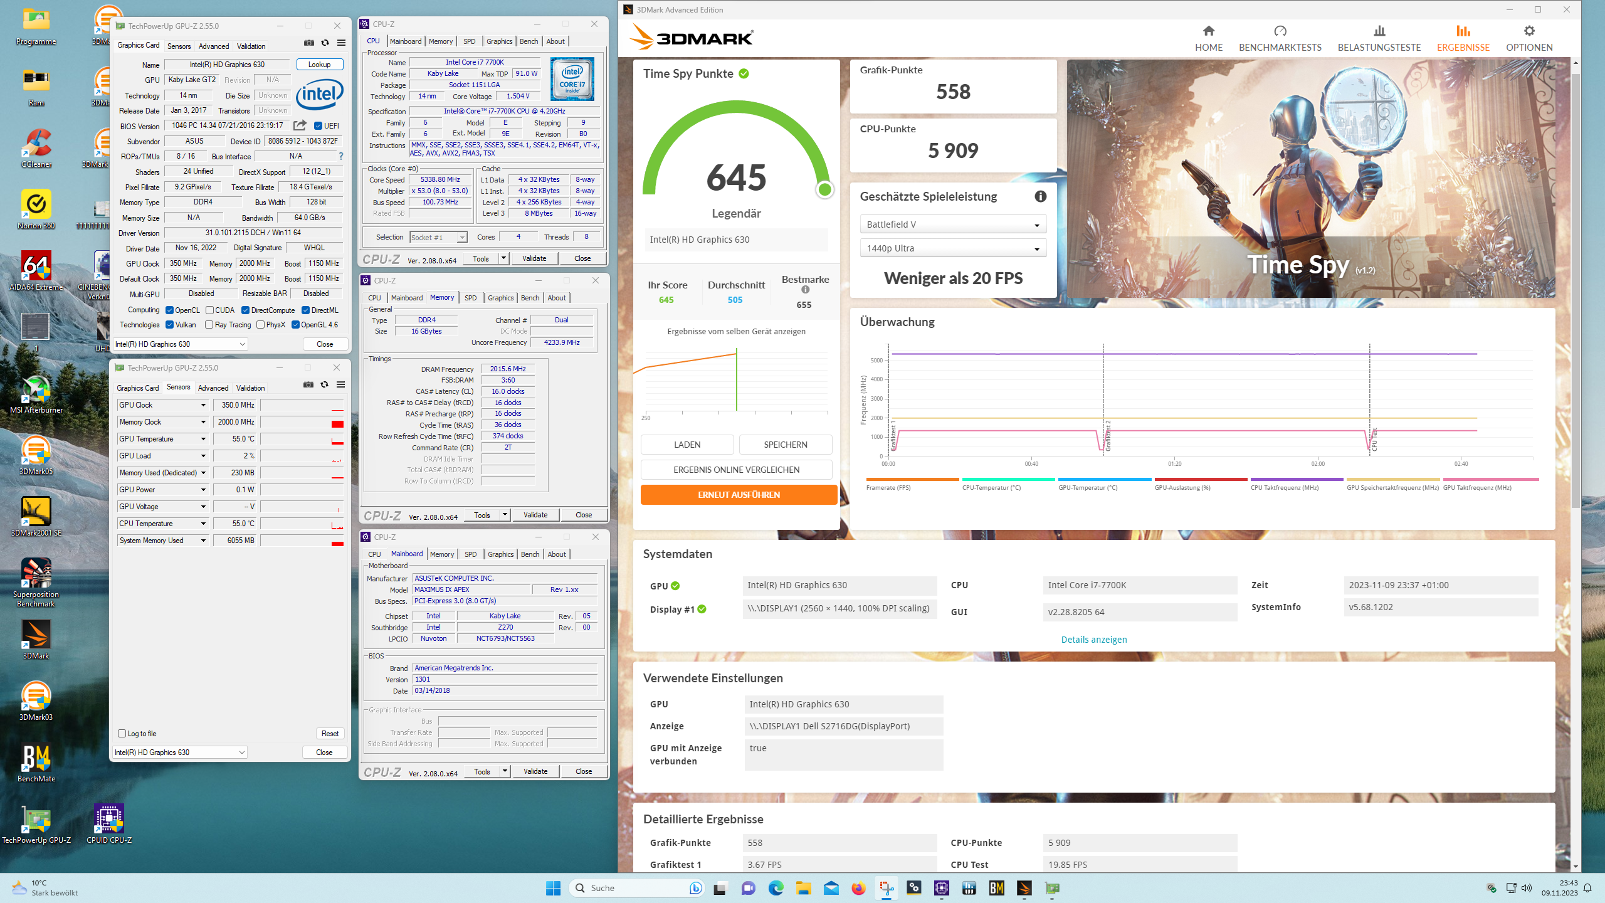Select ERGEBNISSE tab in 3DMark
The image size is (1605, 903).
point(1463,38)
